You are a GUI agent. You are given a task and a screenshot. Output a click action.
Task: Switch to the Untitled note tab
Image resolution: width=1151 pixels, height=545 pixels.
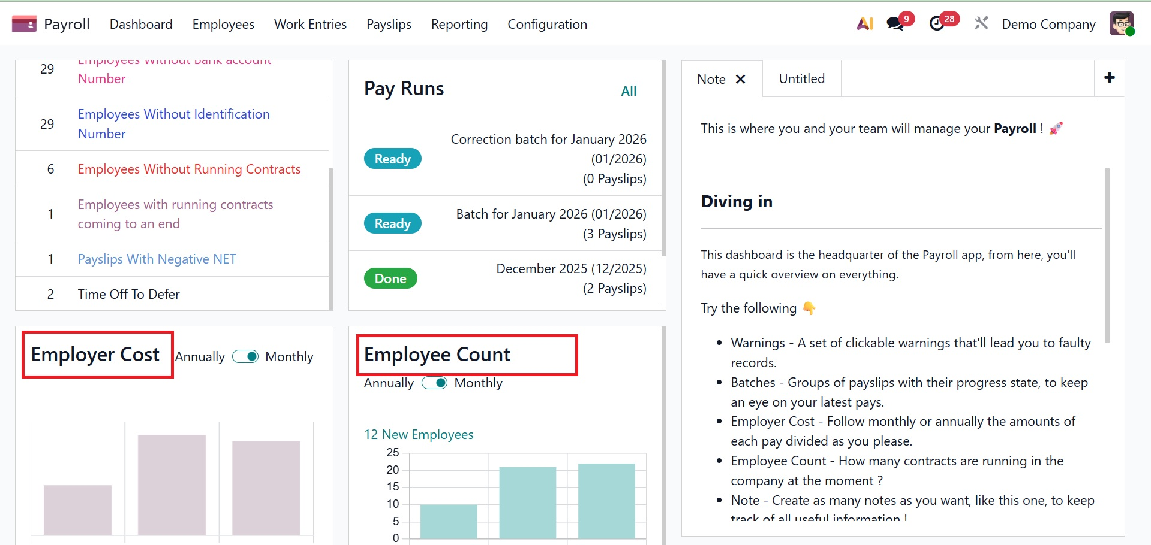[x=801, y=78]
